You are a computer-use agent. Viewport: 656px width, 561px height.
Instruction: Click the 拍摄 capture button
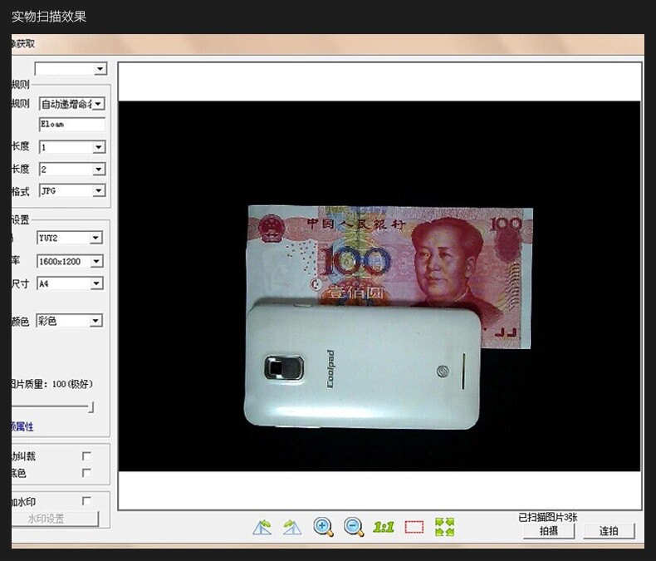[549, 531]
